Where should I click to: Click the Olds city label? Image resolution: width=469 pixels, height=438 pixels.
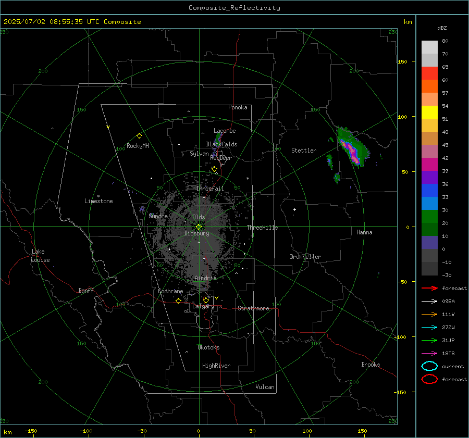click(199, 217)
